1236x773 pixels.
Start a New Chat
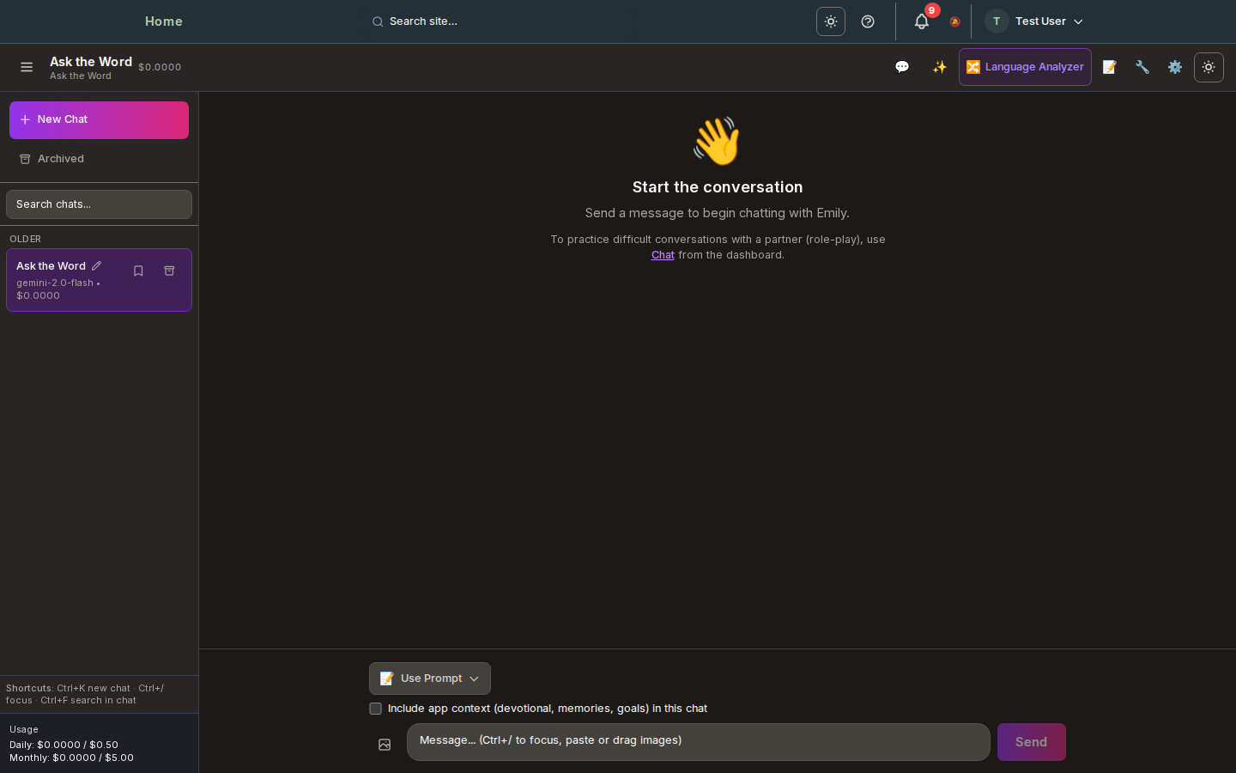tap(99, 119)
